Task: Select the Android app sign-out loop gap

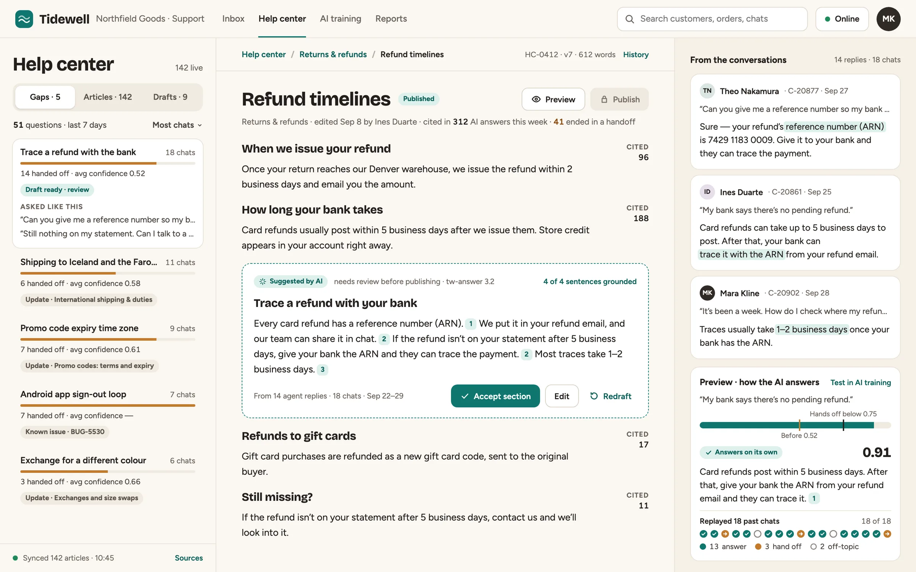Action: (x=108, y=413)
